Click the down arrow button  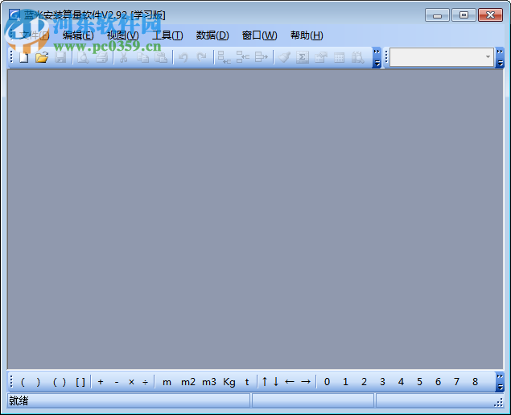tap(276, 381)
